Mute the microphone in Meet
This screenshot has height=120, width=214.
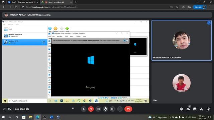coord(84,109)
